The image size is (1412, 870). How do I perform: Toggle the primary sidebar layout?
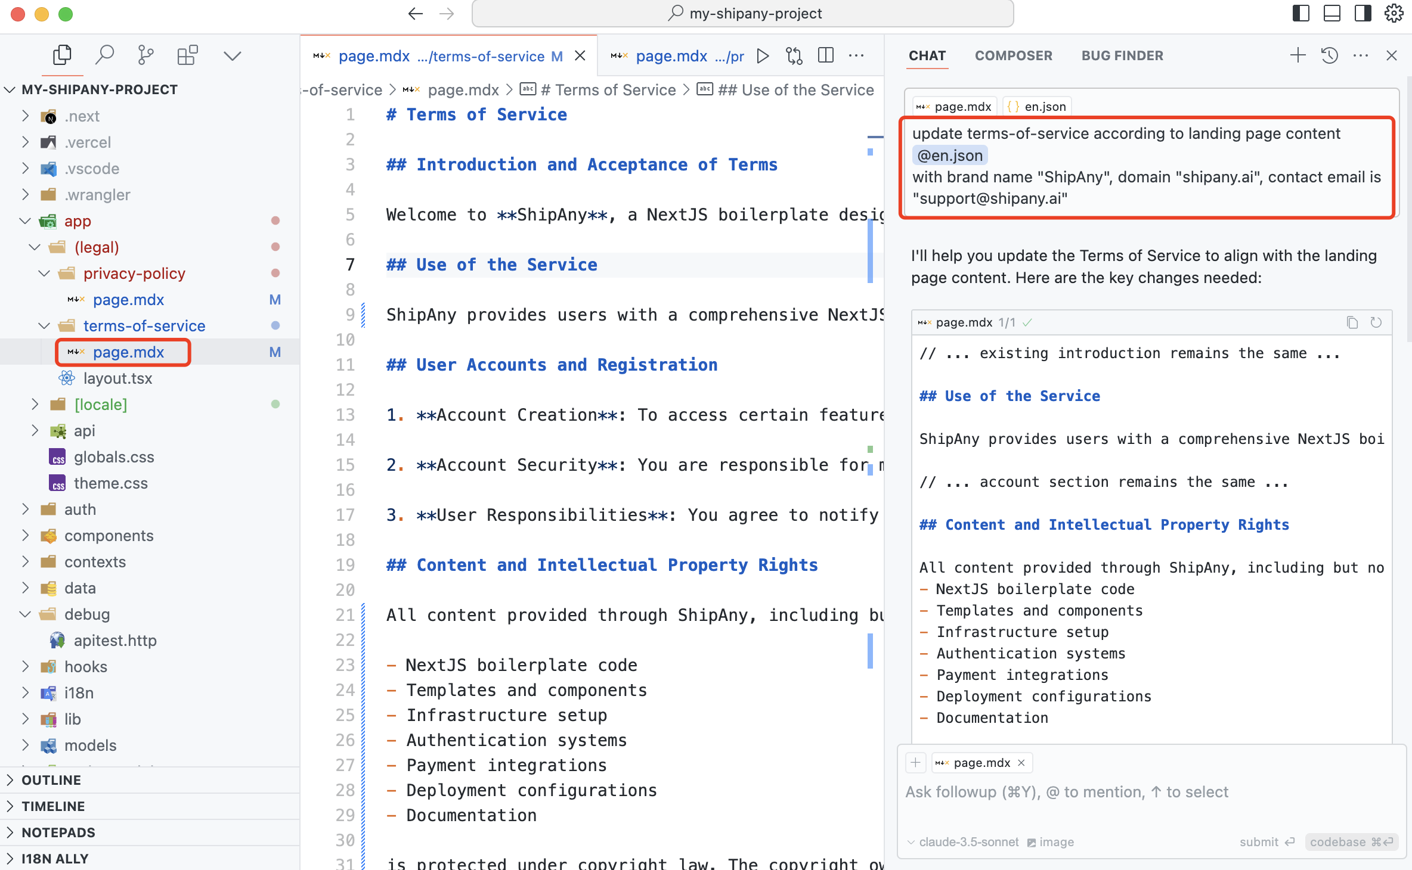pos(1300,13)
